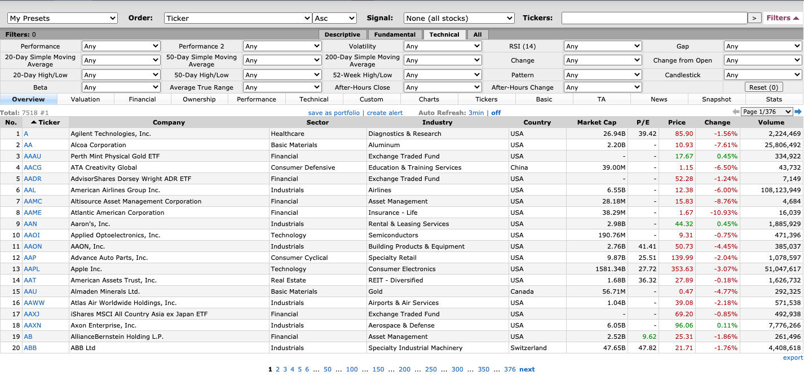Focus the Tickers input field
This screenshot has width=804, height=376.
(x=654, y=18)
